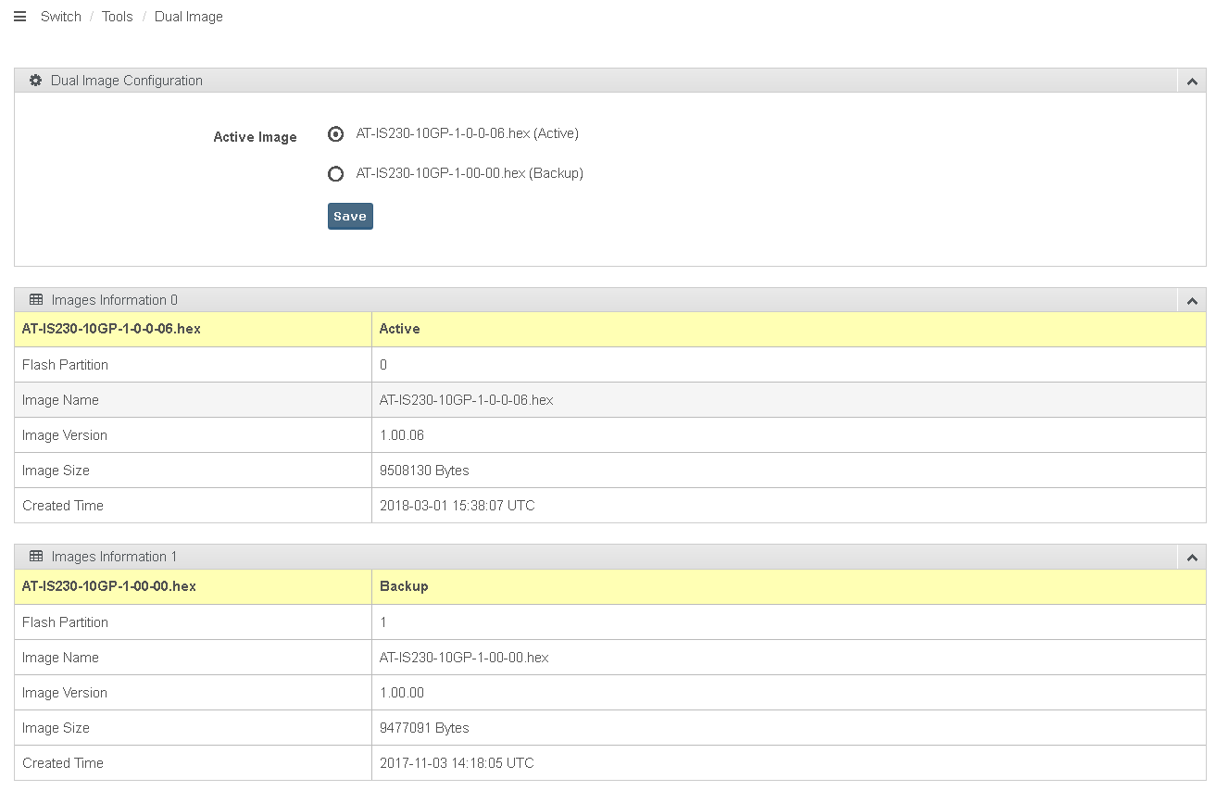Viewport: 1216px width, 791px height.
Task: Click the table icon for Images Information 1
Action: pyautogui.click(x=36, y=557)
